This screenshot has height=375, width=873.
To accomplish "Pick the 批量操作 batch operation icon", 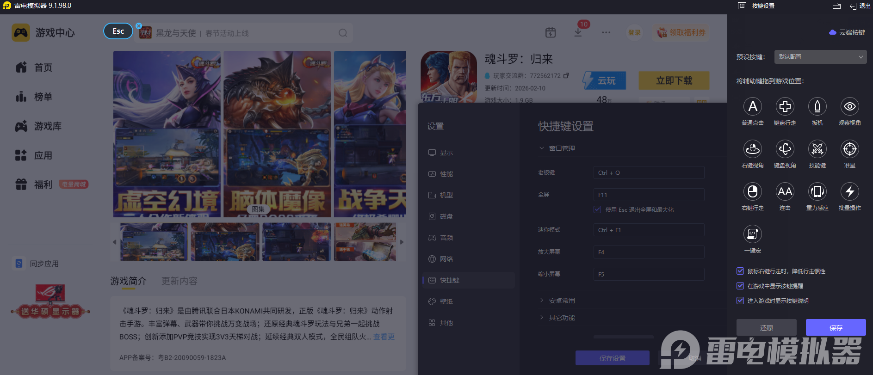I will click(x=850, y=191).
